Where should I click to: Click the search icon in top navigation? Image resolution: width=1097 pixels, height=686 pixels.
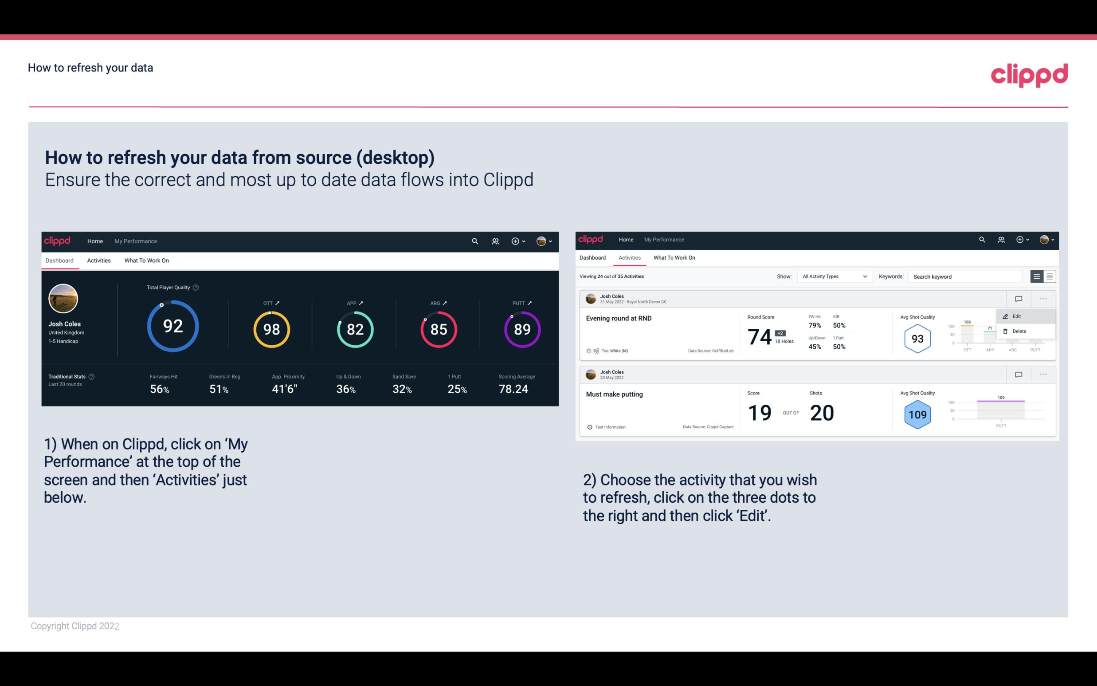[474, 241]
